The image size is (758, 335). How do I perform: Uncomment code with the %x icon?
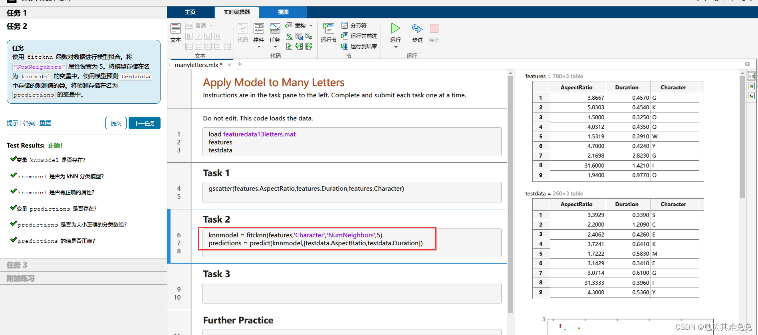click(x=299, y=36)
